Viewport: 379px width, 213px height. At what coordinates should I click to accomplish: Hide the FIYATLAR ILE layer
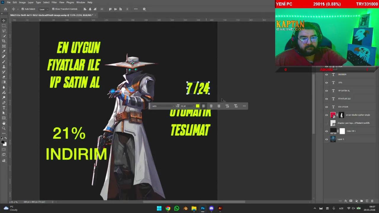[x=327, y=99]
